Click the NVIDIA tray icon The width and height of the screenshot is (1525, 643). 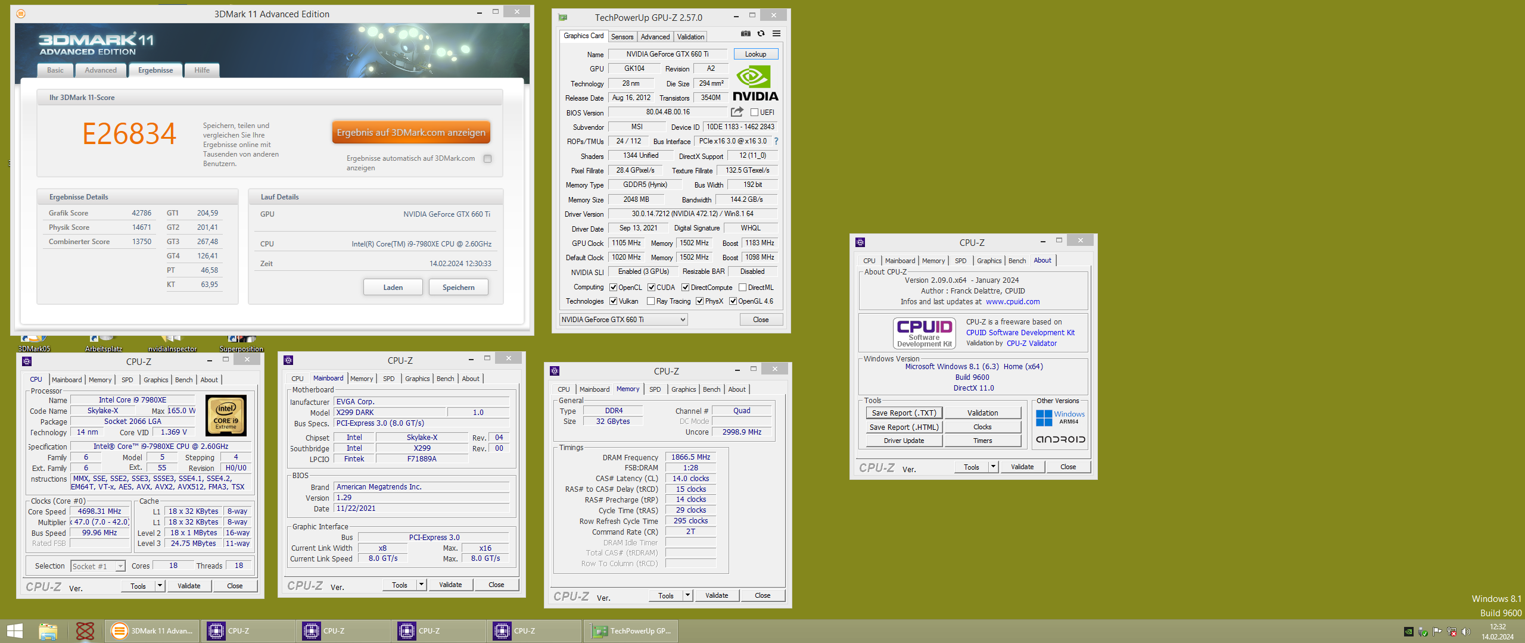point(1408,632)
